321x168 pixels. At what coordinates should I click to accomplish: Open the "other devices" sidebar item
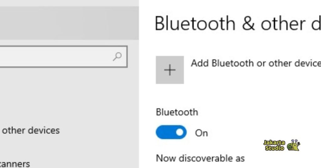[x=31, y=130]
